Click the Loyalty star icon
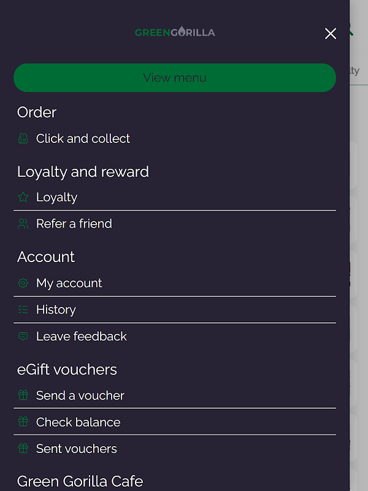The image size is (368, 491). [x=23, y=198]
